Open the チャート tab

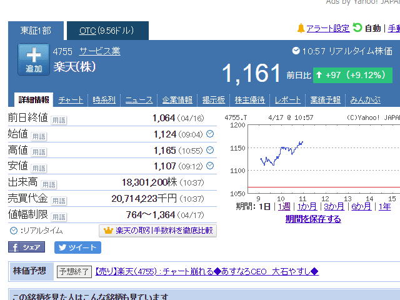(x=71, y=100)
